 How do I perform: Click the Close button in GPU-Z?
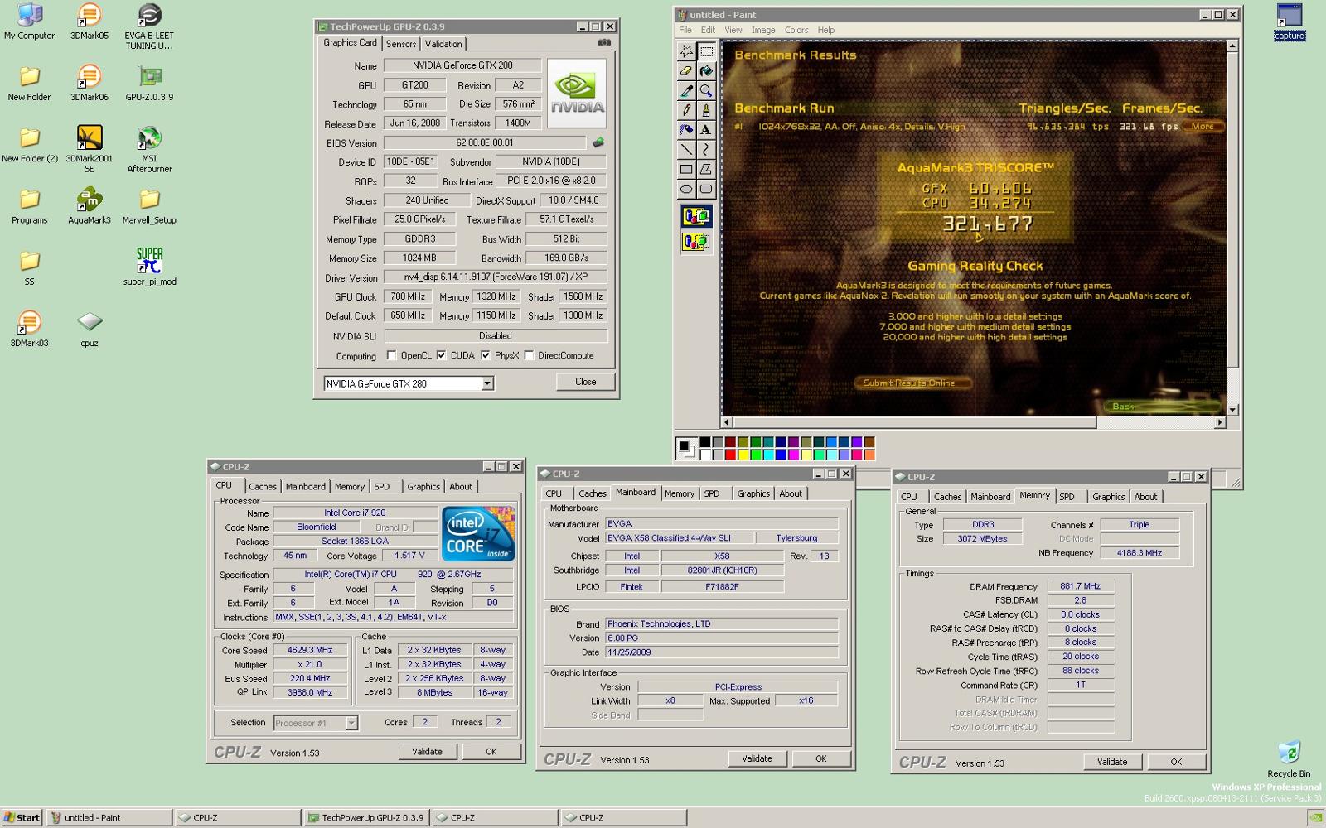(x=586, y=382)
